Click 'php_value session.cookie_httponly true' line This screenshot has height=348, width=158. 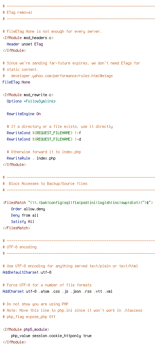[x=51, y=336]
